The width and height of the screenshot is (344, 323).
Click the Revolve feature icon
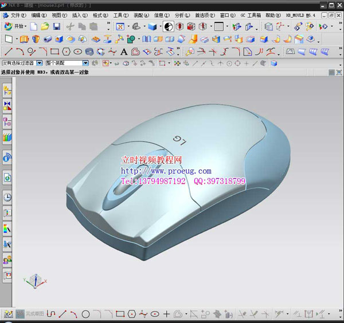36,39
